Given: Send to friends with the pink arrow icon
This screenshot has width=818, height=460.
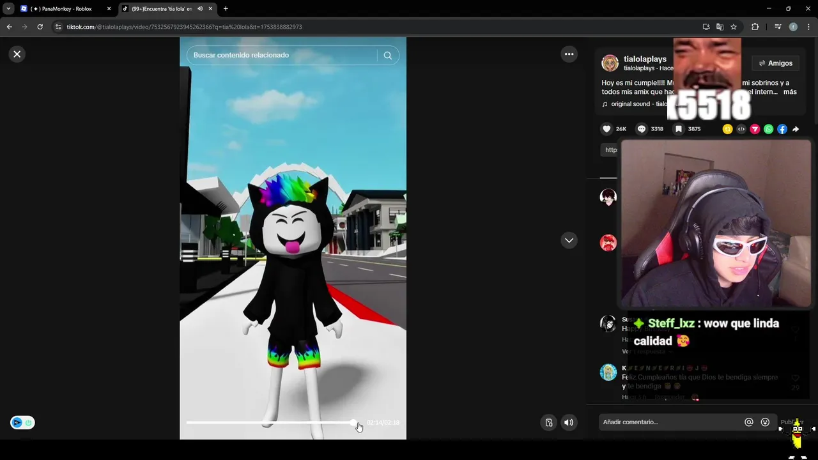Looking at the screenshot, I should coord(755,129).
